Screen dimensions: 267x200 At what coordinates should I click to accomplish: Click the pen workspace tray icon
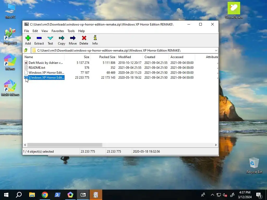pyautogui.click(x=232, y=195)
